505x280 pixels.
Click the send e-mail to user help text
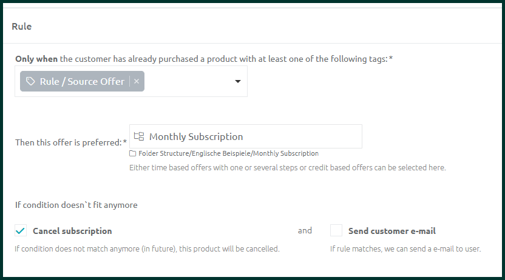pyautogui.click(x=405, y=249)
